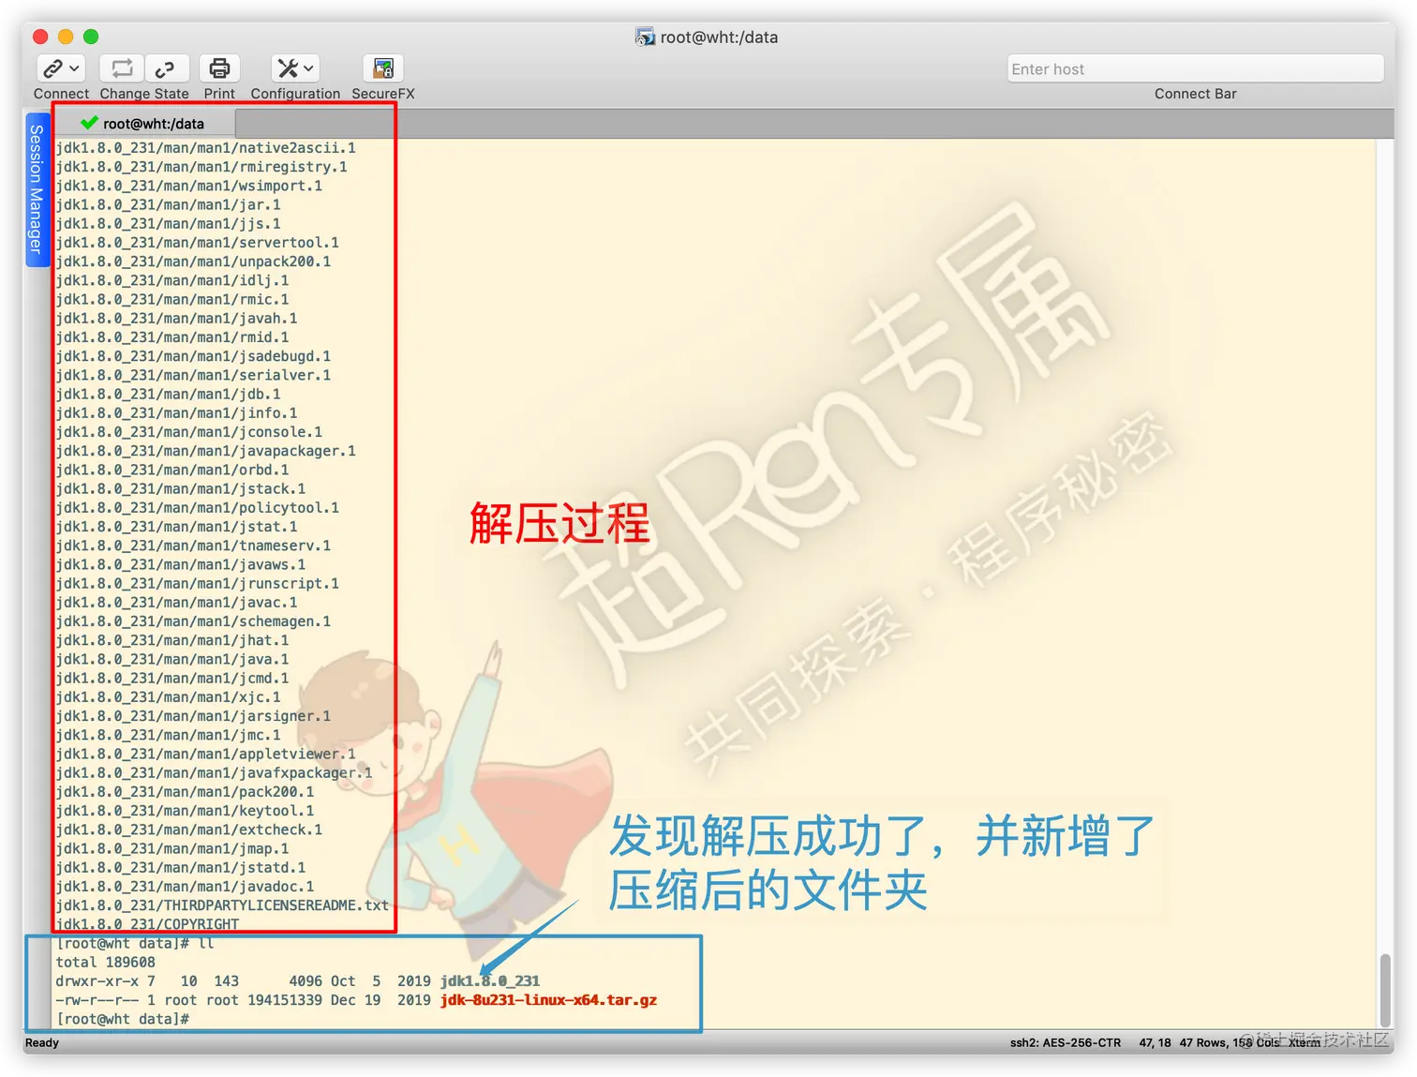Image resolution: width=1417 pixels, height=1077 pixels.
Task: Click the line jdk1.8.0_231/man/man1/native2ascii.1
Action: coord(206,148)
